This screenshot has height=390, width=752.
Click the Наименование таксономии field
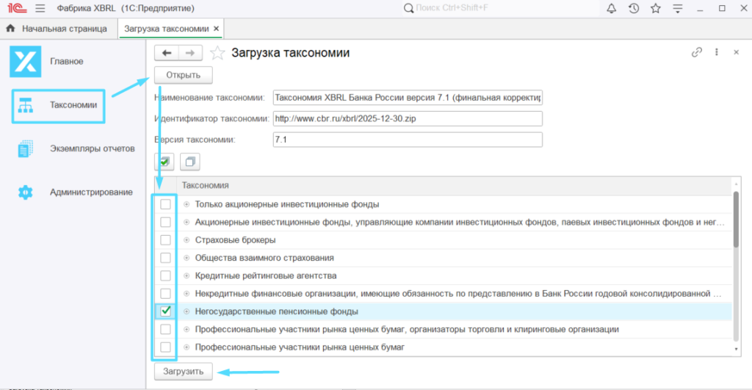408,98
